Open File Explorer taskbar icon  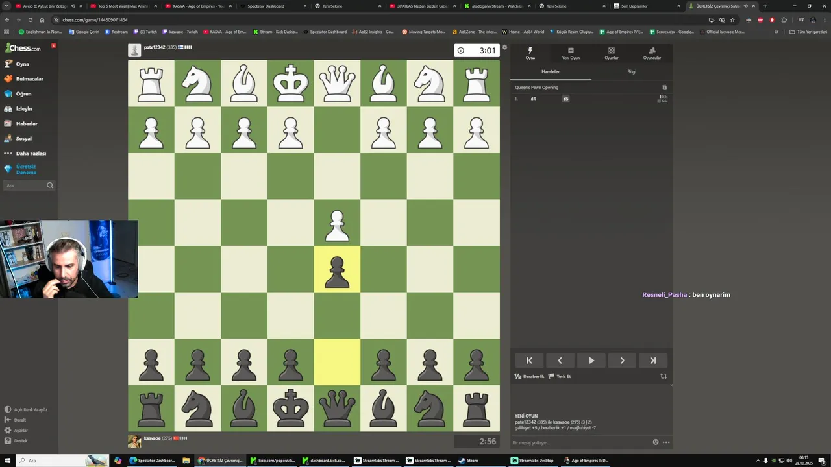click(186, 461)
